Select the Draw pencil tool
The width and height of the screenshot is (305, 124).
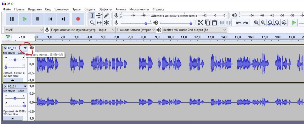point(106,16)
